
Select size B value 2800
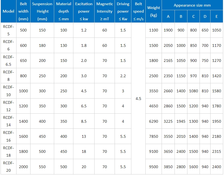[x=181, y=167]
